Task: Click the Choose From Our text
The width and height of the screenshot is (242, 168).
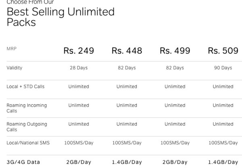Action: (30, 2)
